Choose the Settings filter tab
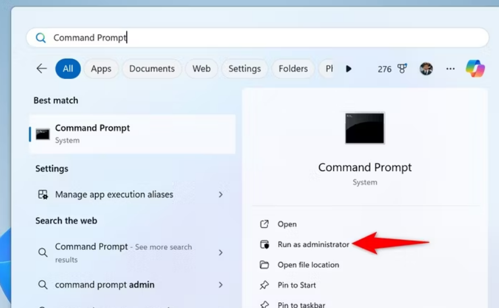Viewport: 499px width, 308px height. point(244,69)
